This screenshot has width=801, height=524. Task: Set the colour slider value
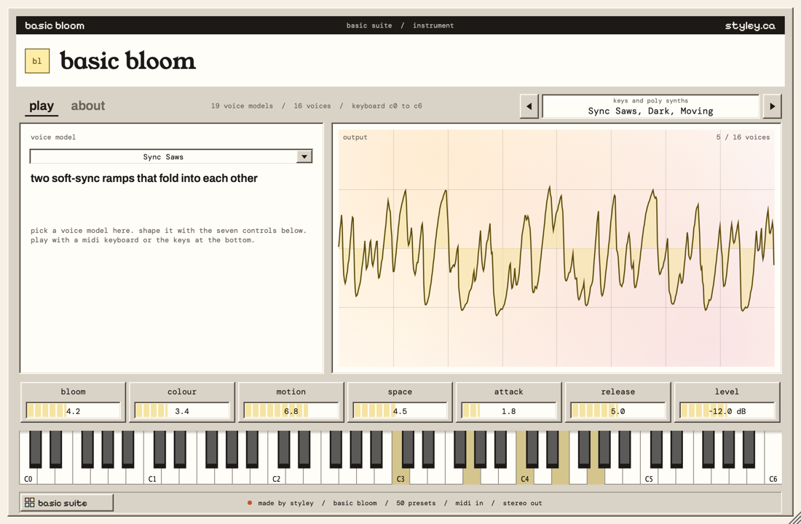coord(182,410)
